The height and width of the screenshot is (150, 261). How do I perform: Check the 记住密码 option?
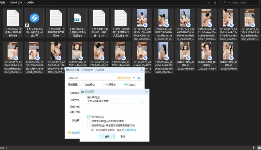[89, 125]
